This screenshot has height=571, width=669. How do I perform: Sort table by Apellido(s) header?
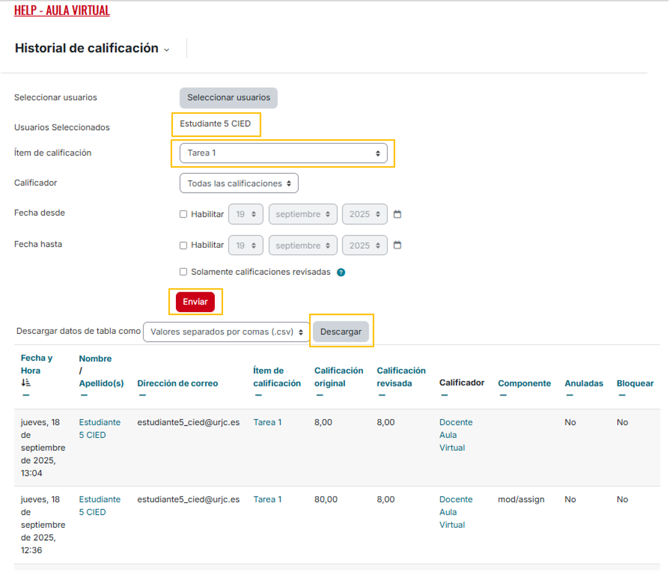[x=102, y=383]
